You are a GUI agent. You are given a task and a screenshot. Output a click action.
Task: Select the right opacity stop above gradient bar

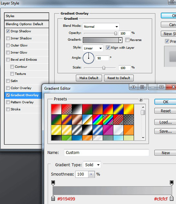(x=171, y=183)
